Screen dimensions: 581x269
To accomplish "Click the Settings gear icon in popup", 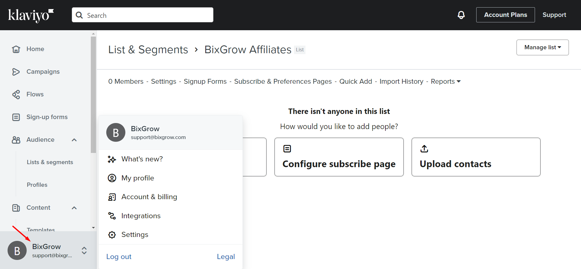I will tap(112, 235).
